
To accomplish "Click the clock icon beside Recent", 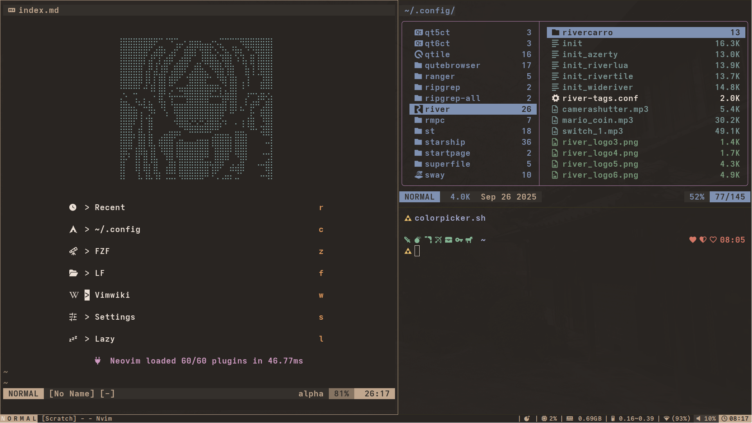I will pyautogui.click(x=73, y=207).
